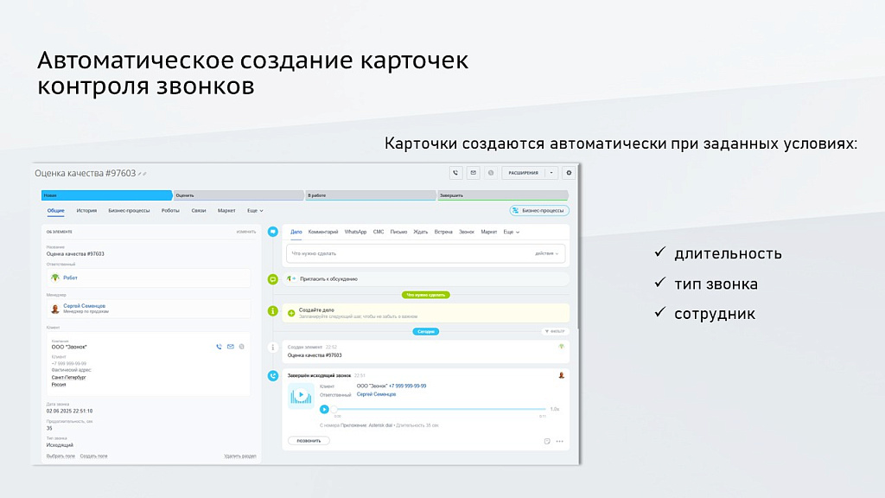Open the Расширения dropdown arrow
The width and height of the screenshot is (885, 498).
click(551, 172)
